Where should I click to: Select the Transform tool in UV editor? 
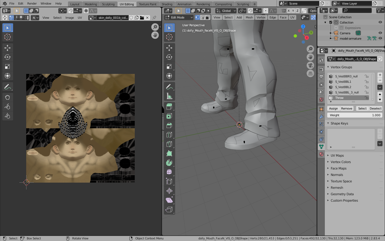7,76
